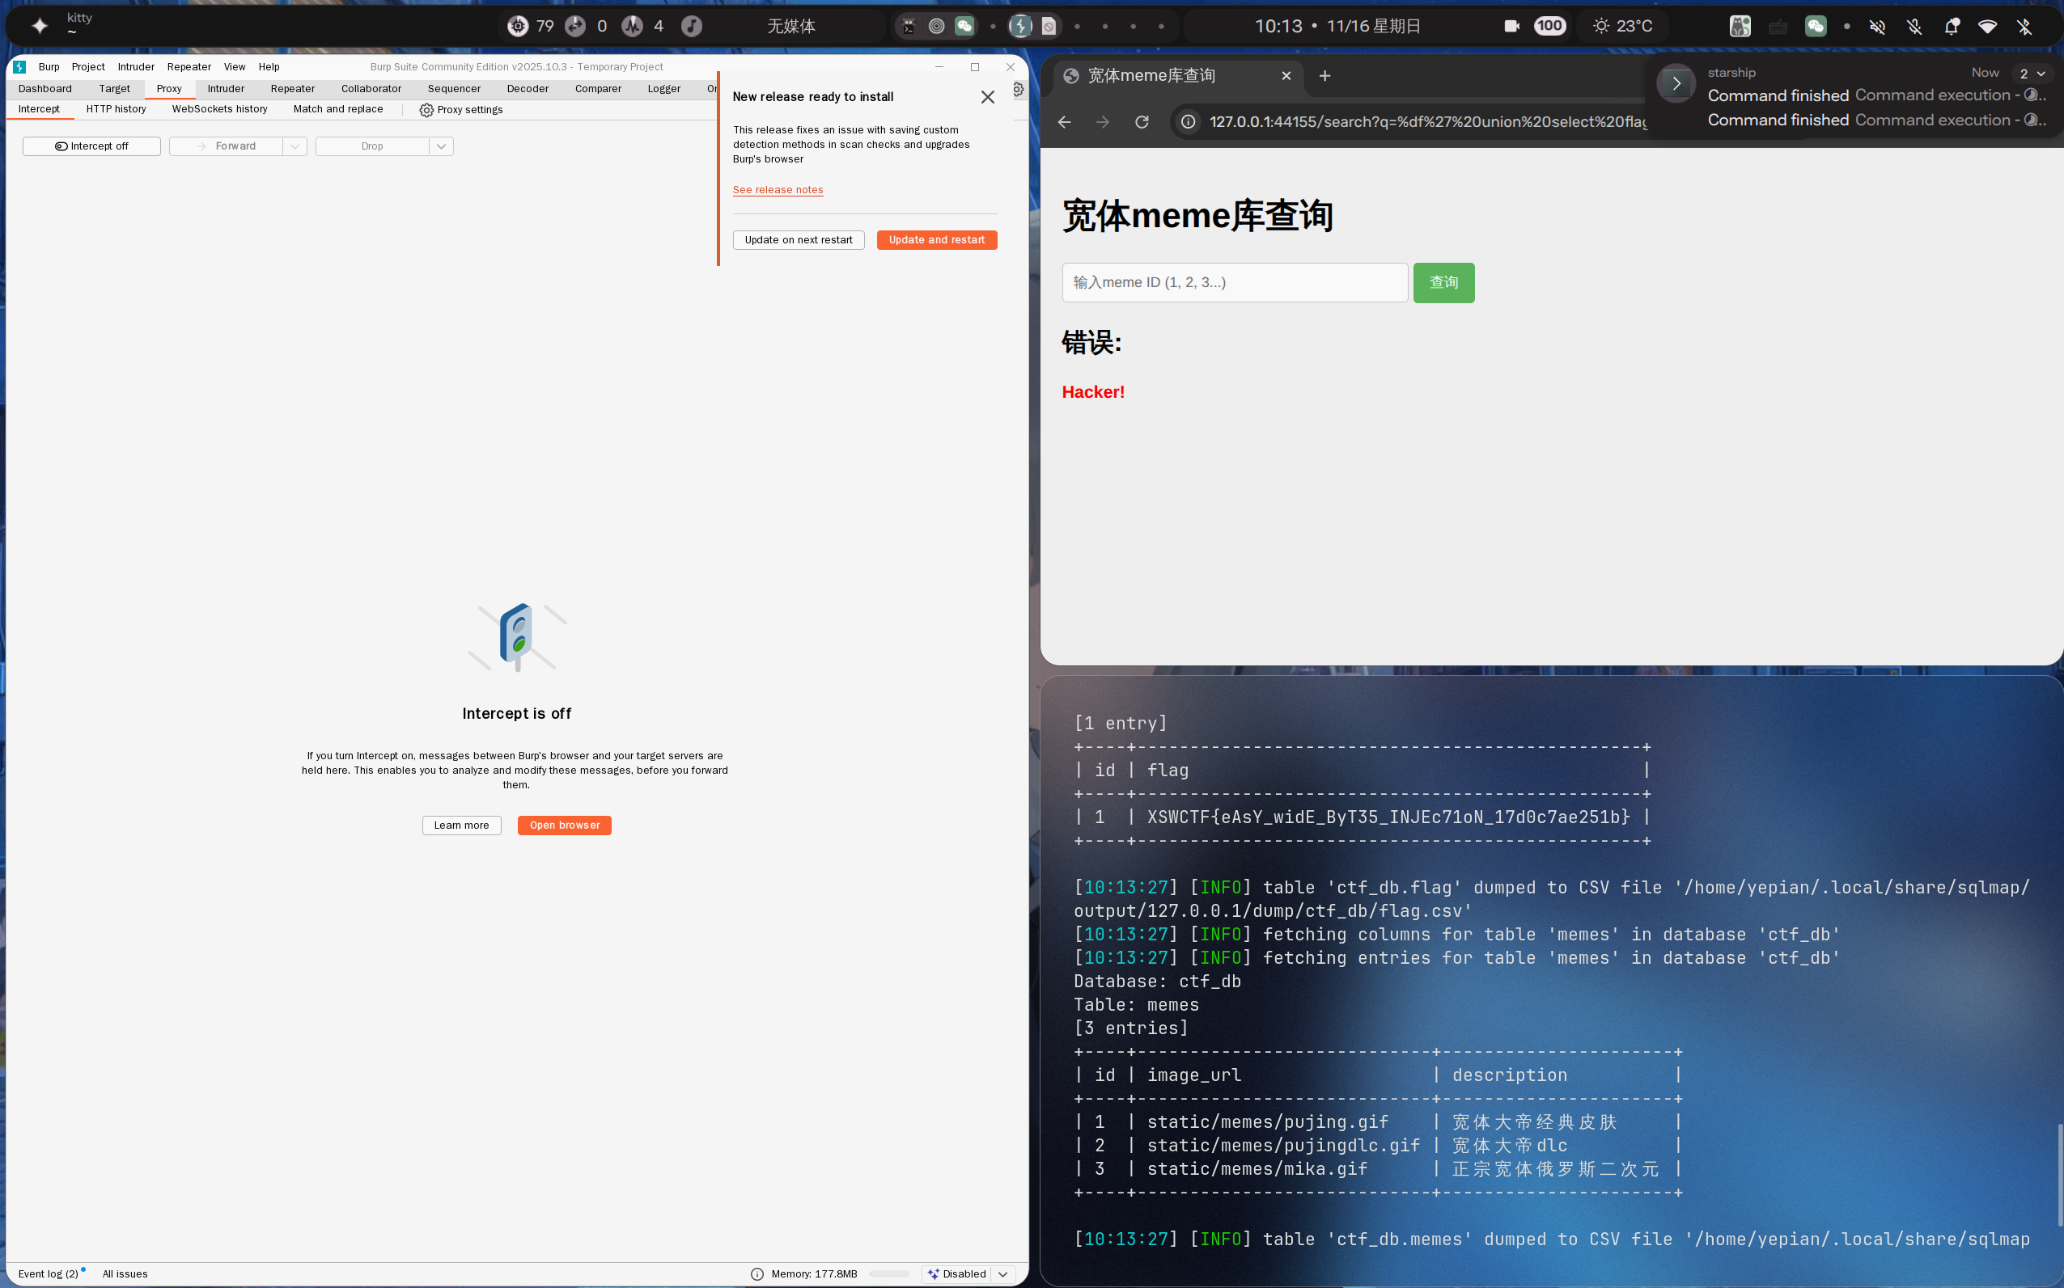This screenshot has width=2064, height=1288.
Task: Toggle the muted speaker icon in top bar
Action: click(x=1877, y=27)
